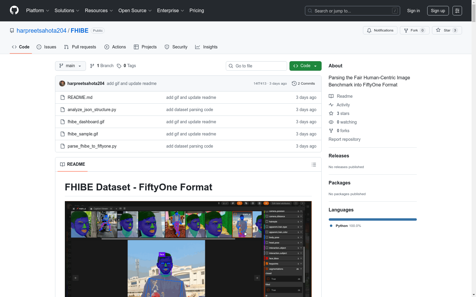476x297 pixels.
Task: Go to the Pricing page
Action: click(197, 11)
